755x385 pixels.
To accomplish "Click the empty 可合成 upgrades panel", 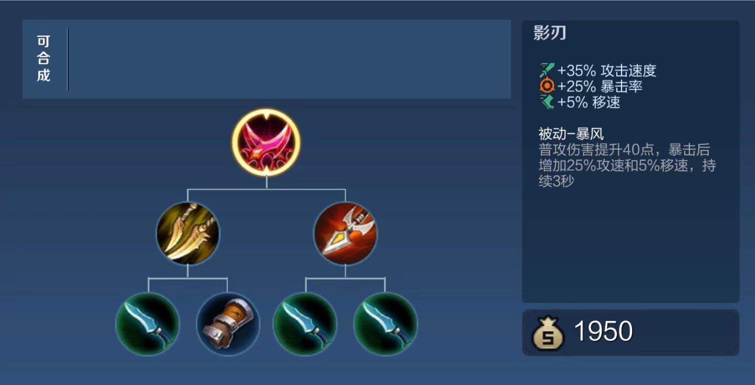I will [x=289, y=59].
